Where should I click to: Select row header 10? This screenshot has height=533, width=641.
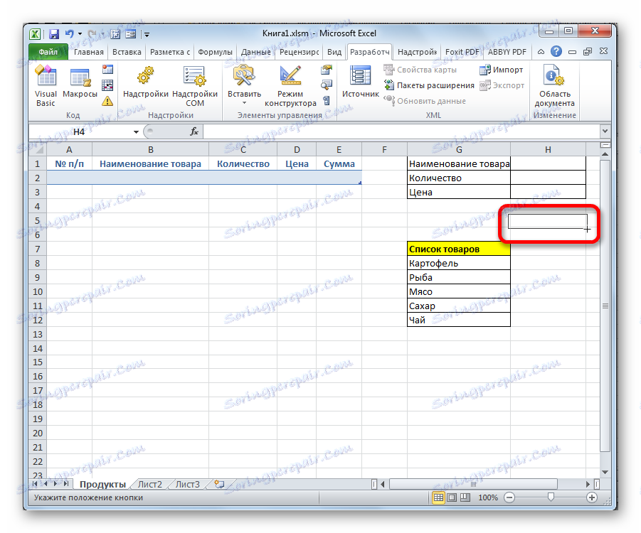(x=38, y=291)
